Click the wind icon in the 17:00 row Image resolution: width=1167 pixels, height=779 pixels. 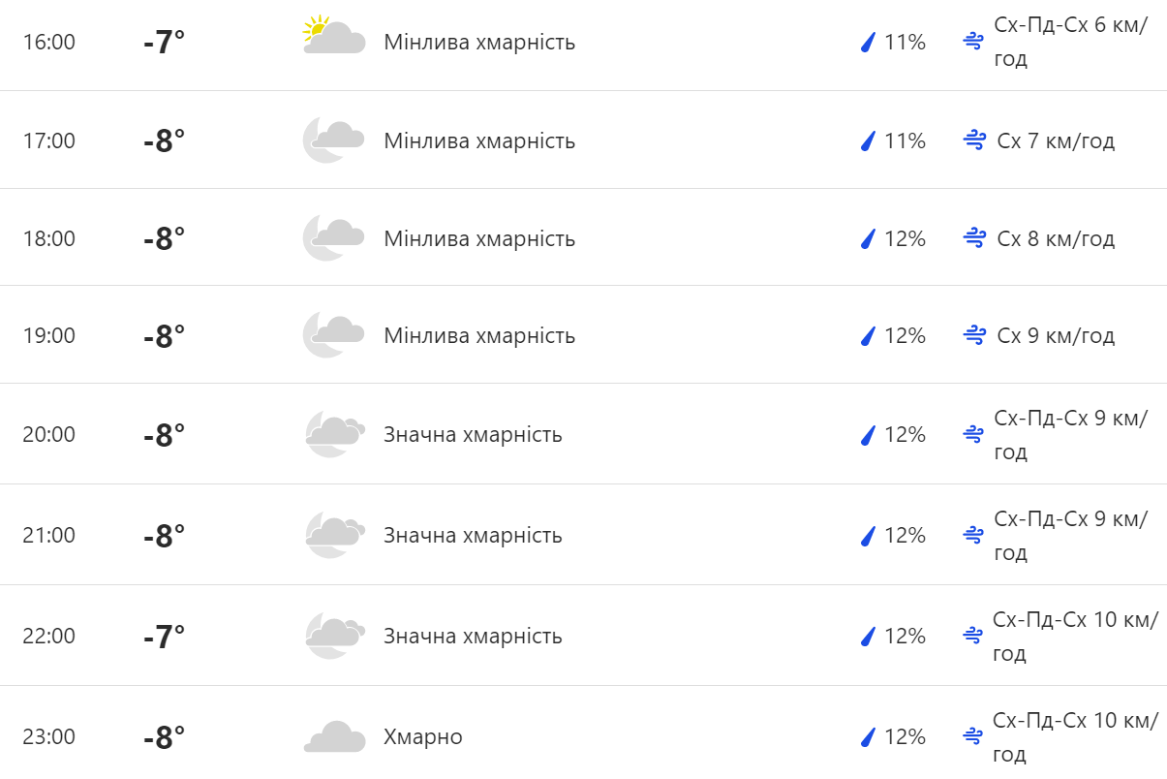tap(973, 140)
